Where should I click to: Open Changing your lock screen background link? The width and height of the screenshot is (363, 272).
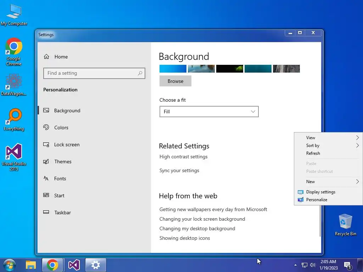click(202, 219)
